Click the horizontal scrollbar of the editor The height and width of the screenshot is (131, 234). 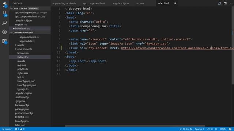click(135, 126)
